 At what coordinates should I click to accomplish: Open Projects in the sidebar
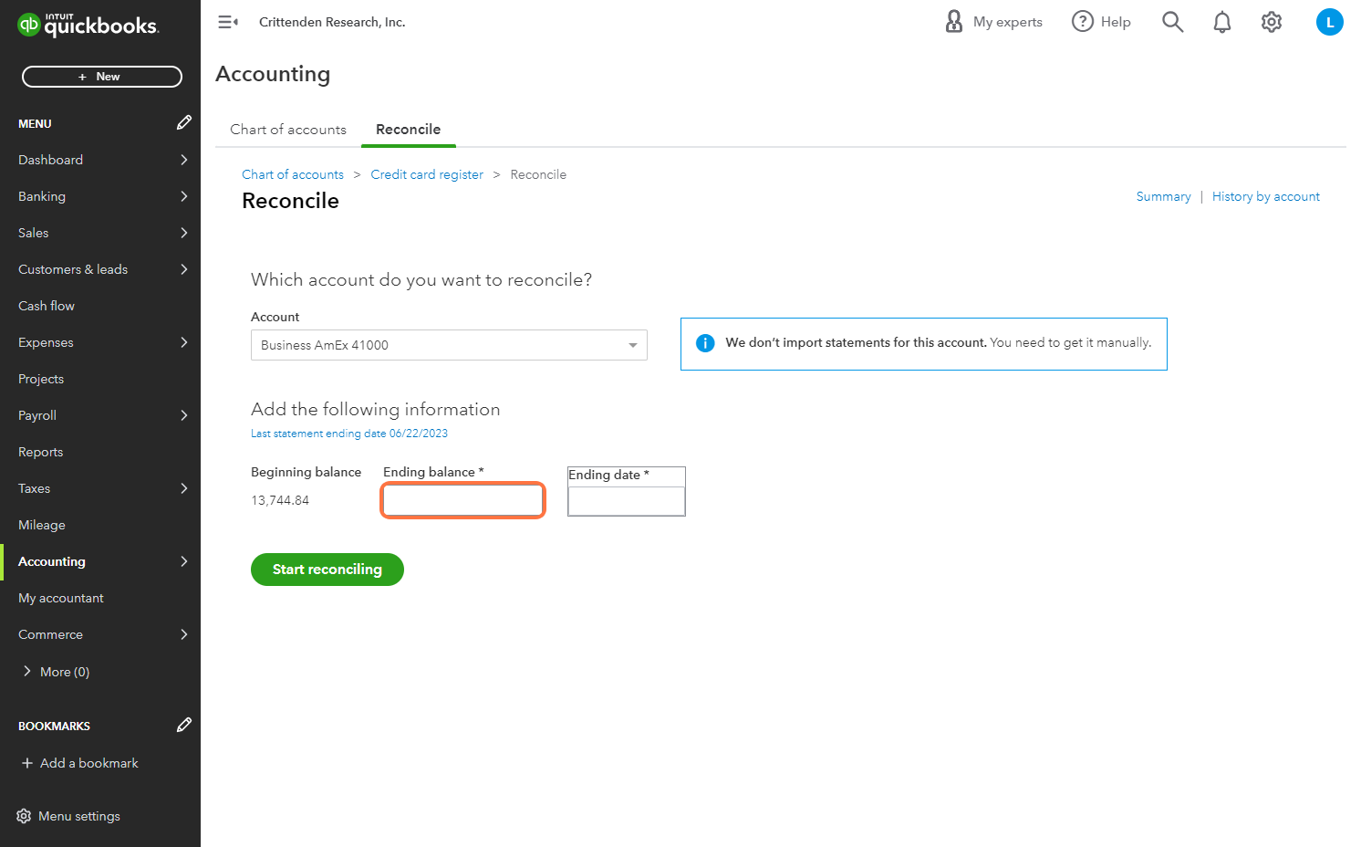(41, 379)
